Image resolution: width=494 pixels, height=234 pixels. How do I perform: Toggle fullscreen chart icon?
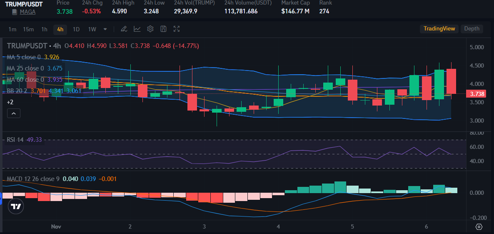point(177,29)
